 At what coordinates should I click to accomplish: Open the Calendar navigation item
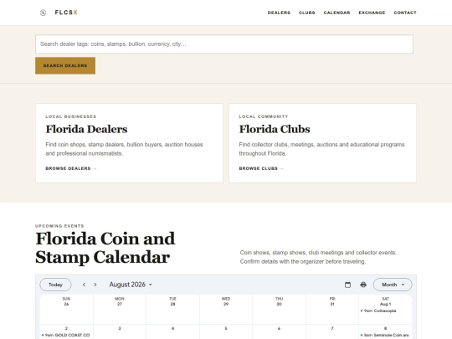tap(336, 13)
